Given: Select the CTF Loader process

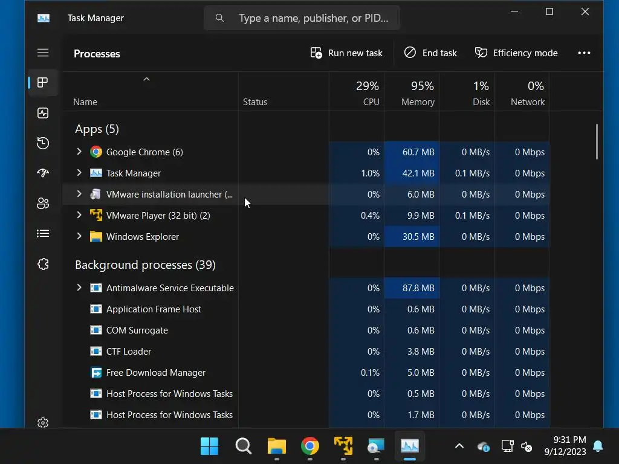Looking at the screenshot, I should point(305,352).
